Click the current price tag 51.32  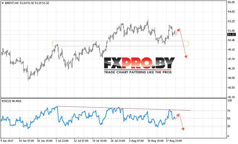[231, 35]
